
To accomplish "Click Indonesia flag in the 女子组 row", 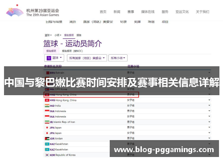I will (47, 117).
